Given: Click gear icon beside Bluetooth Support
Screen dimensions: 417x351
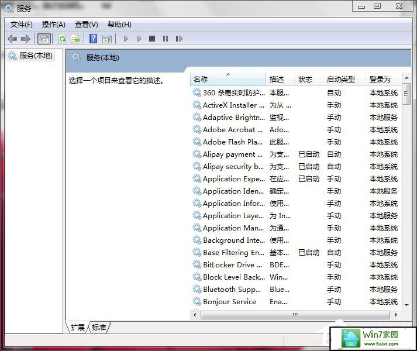Looking at the screenshot, I should 197,289.
